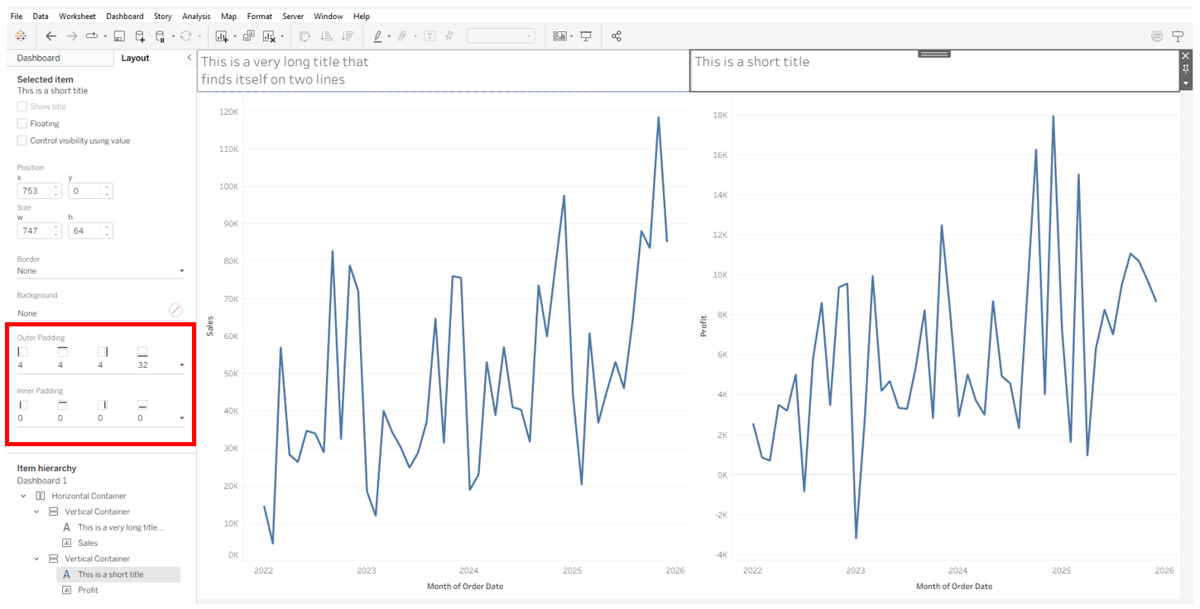Click the New Data Source icon
1200x609 pixels.
coord(140,36)
